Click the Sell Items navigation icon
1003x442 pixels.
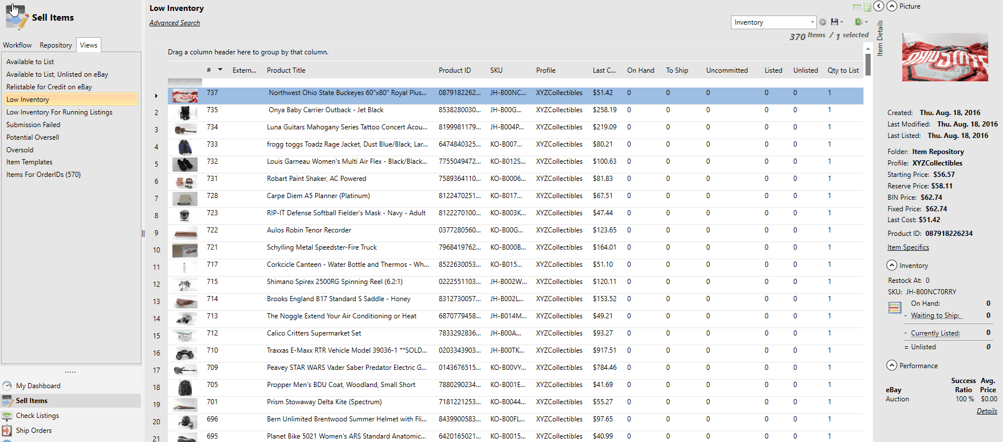[x=7, y=401]
